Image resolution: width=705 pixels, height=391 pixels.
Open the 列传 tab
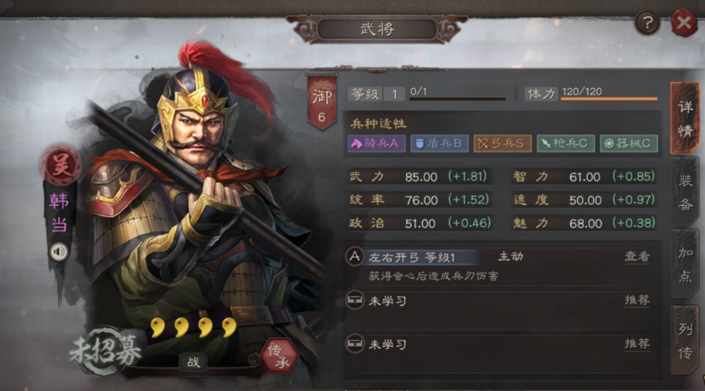[x=685, y=340]
